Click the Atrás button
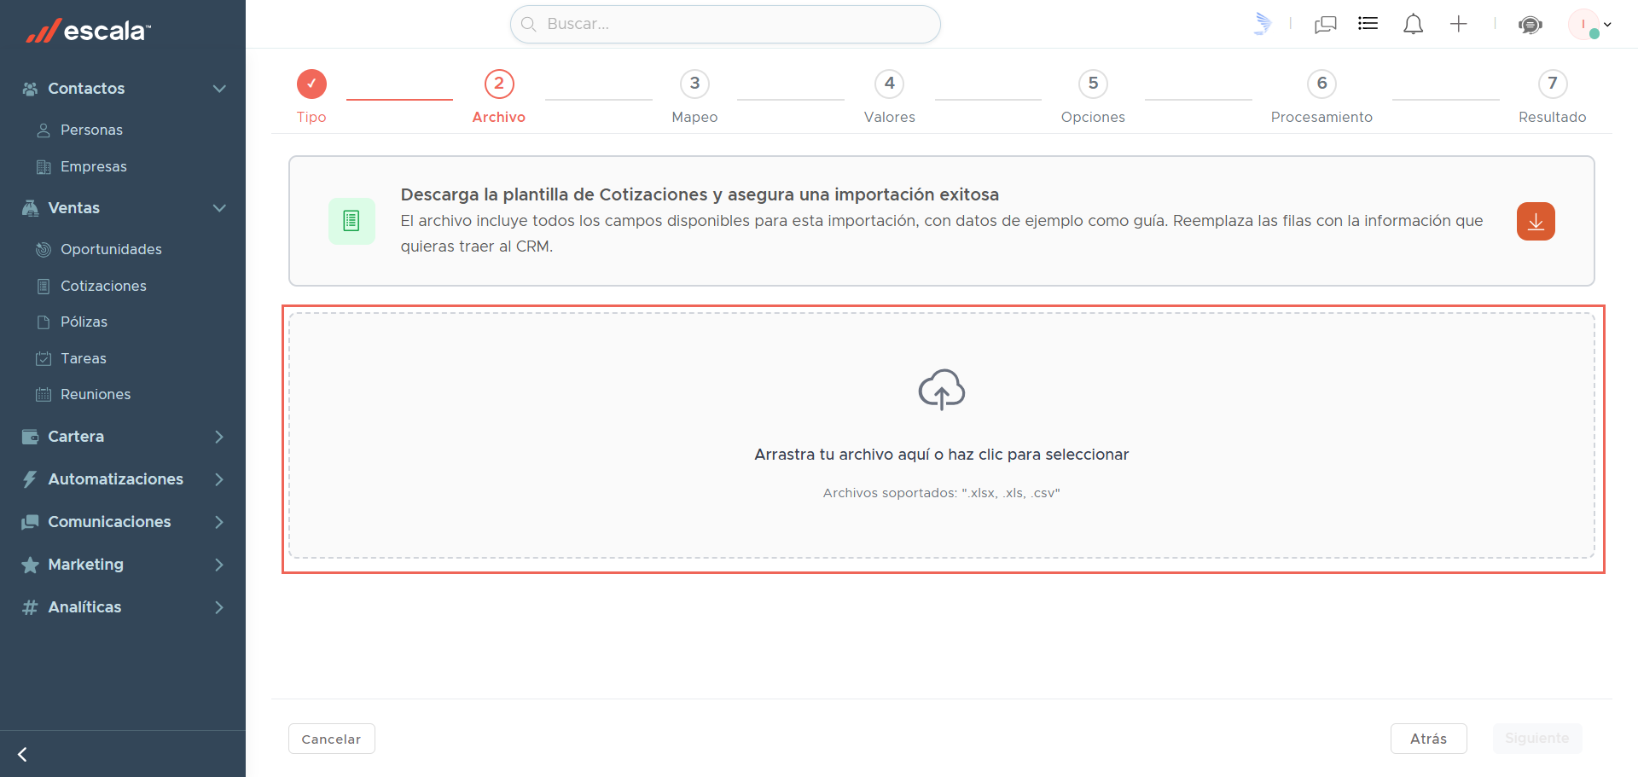 point(1429,739)
